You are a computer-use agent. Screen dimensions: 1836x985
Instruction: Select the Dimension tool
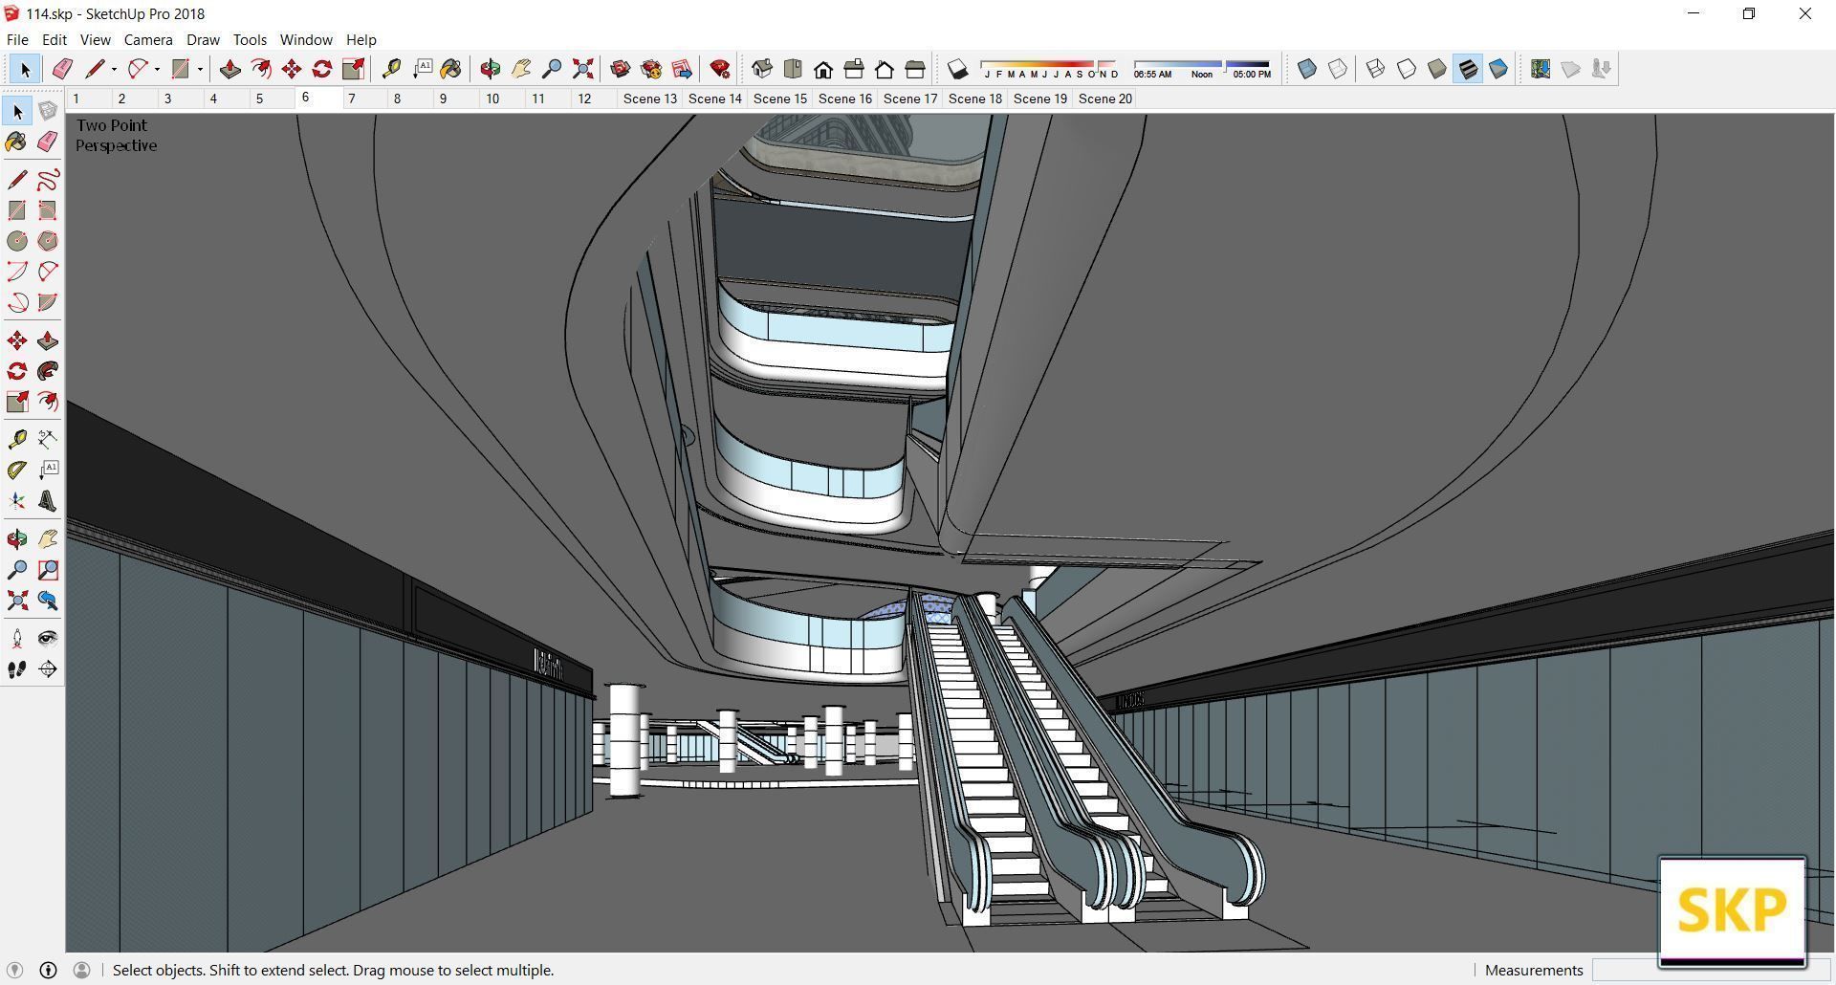point(48,439)
